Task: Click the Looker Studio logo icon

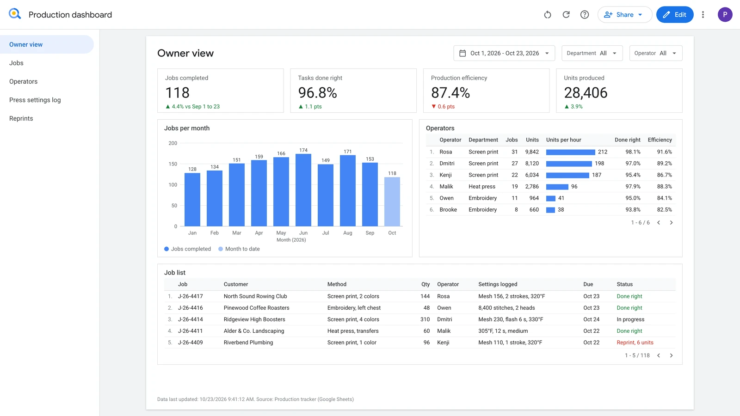Action: pos(15,14)
